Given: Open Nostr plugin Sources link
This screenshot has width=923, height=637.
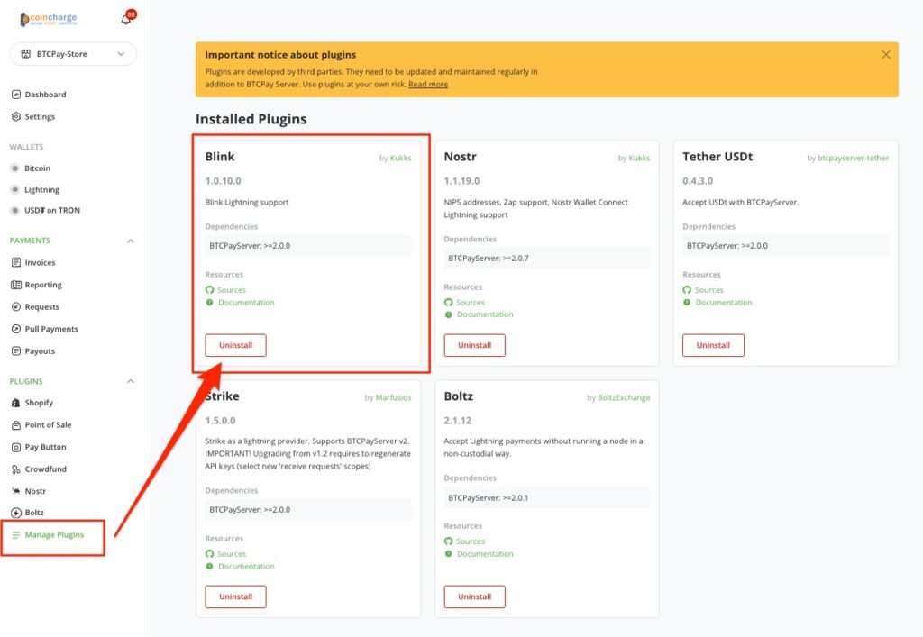Looking at the screenshot, I should tap(471, 303).
